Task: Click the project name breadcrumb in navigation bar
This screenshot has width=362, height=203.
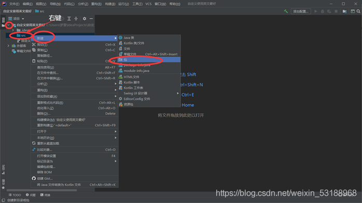Action: pyautogui.click(x=17, y=11)
